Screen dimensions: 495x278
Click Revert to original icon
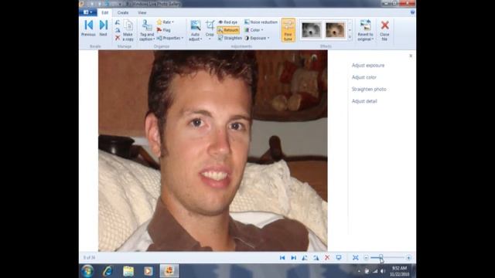(x=366, y=25)
